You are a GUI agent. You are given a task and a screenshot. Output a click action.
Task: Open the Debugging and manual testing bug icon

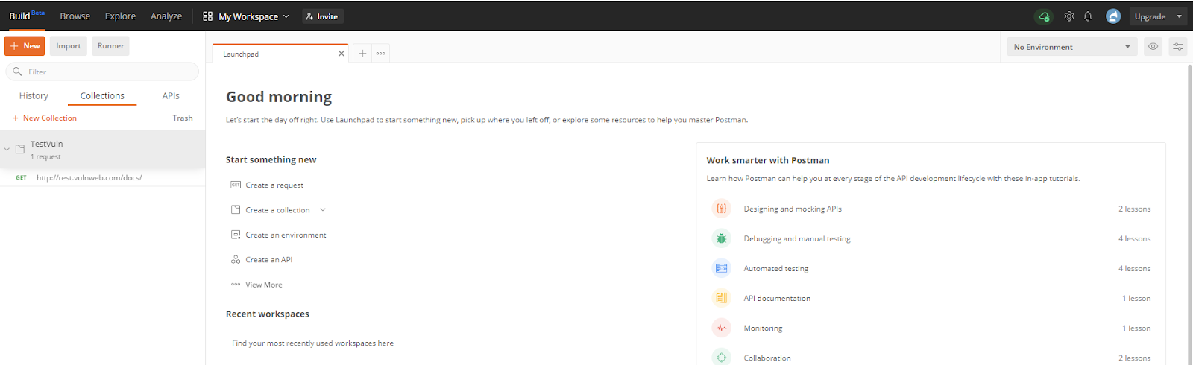pyautogui.click(x=721, y=238)
